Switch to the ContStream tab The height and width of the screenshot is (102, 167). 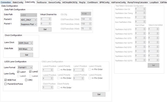click(92, 2)
